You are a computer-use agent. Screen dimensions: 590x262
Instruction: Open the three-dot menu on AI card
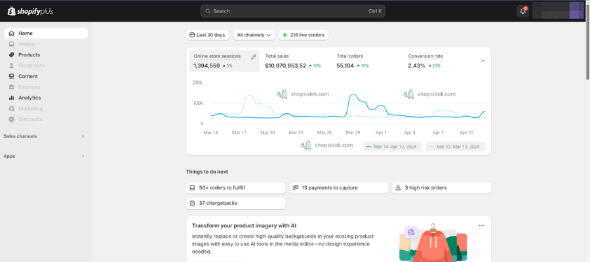pyautogui.click(x=481, y=225)
